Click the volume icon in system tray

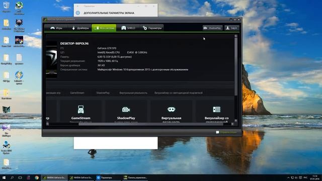[296, 177]
